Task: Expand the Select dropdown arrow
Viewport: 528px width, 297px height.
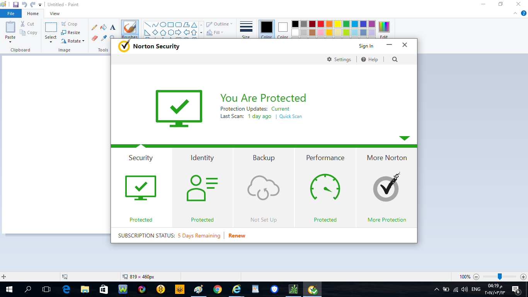Action: (51, 42)
